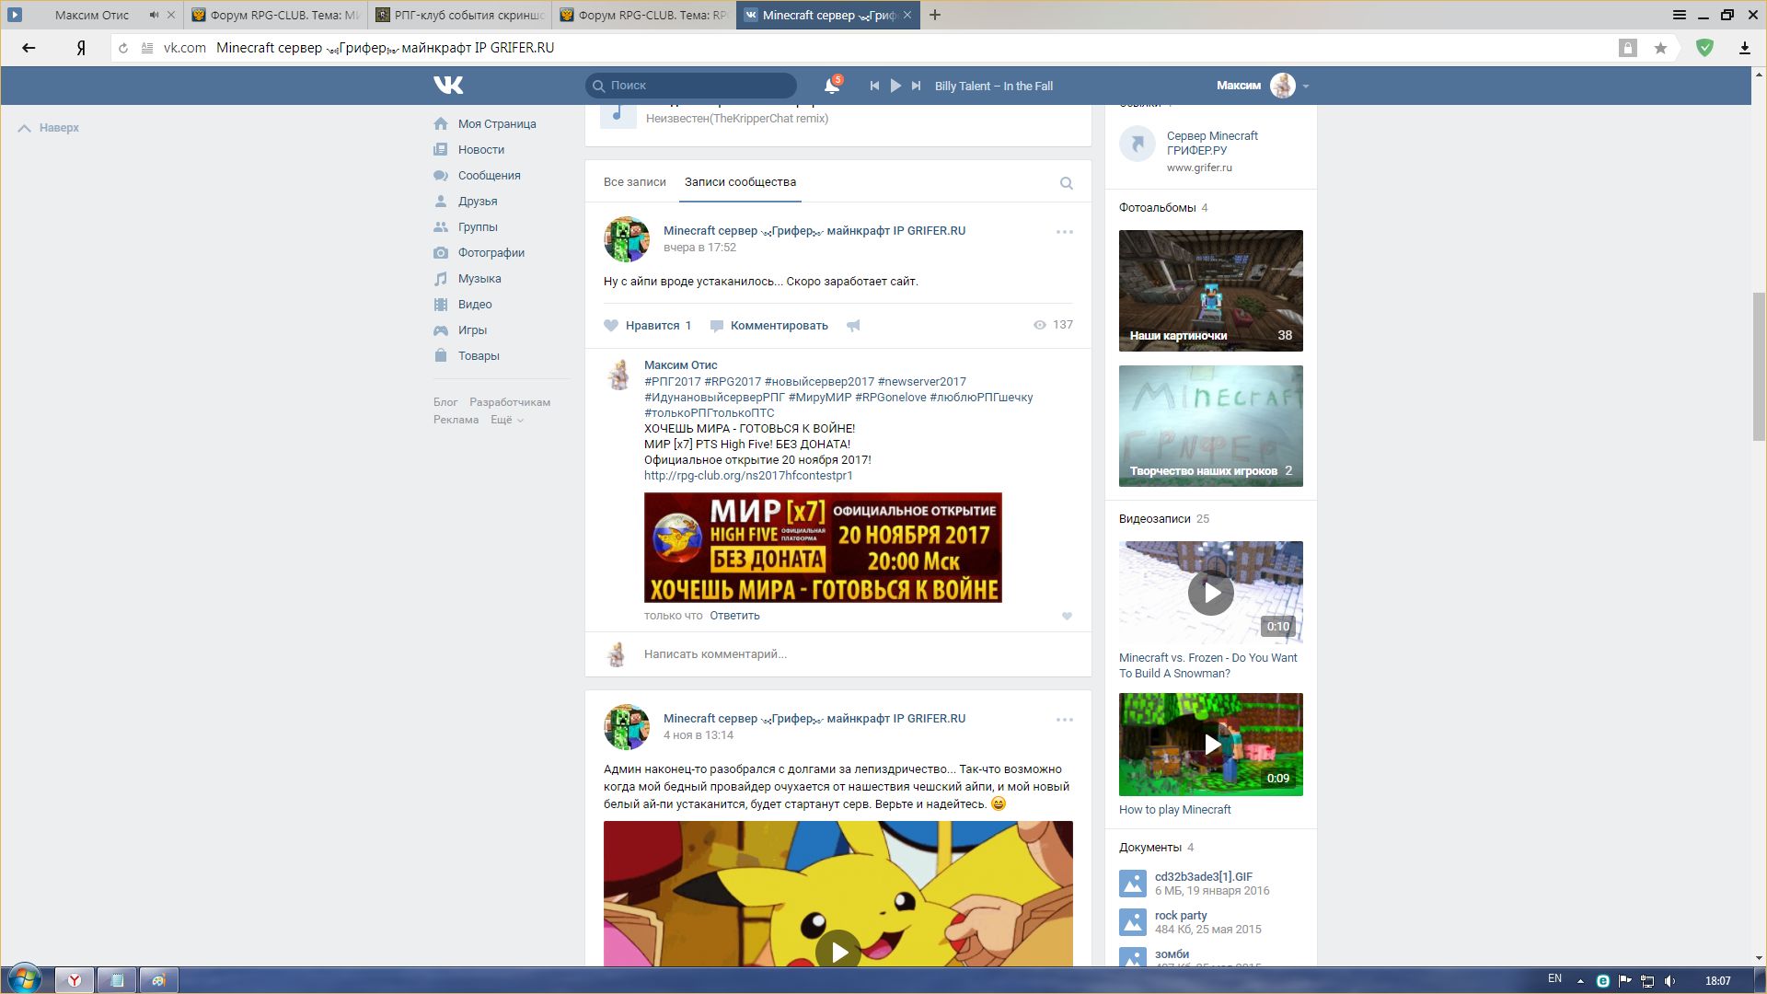Open options menu of the вчера в 17:52 post
1767x994 pixels.
(1065, 232)
